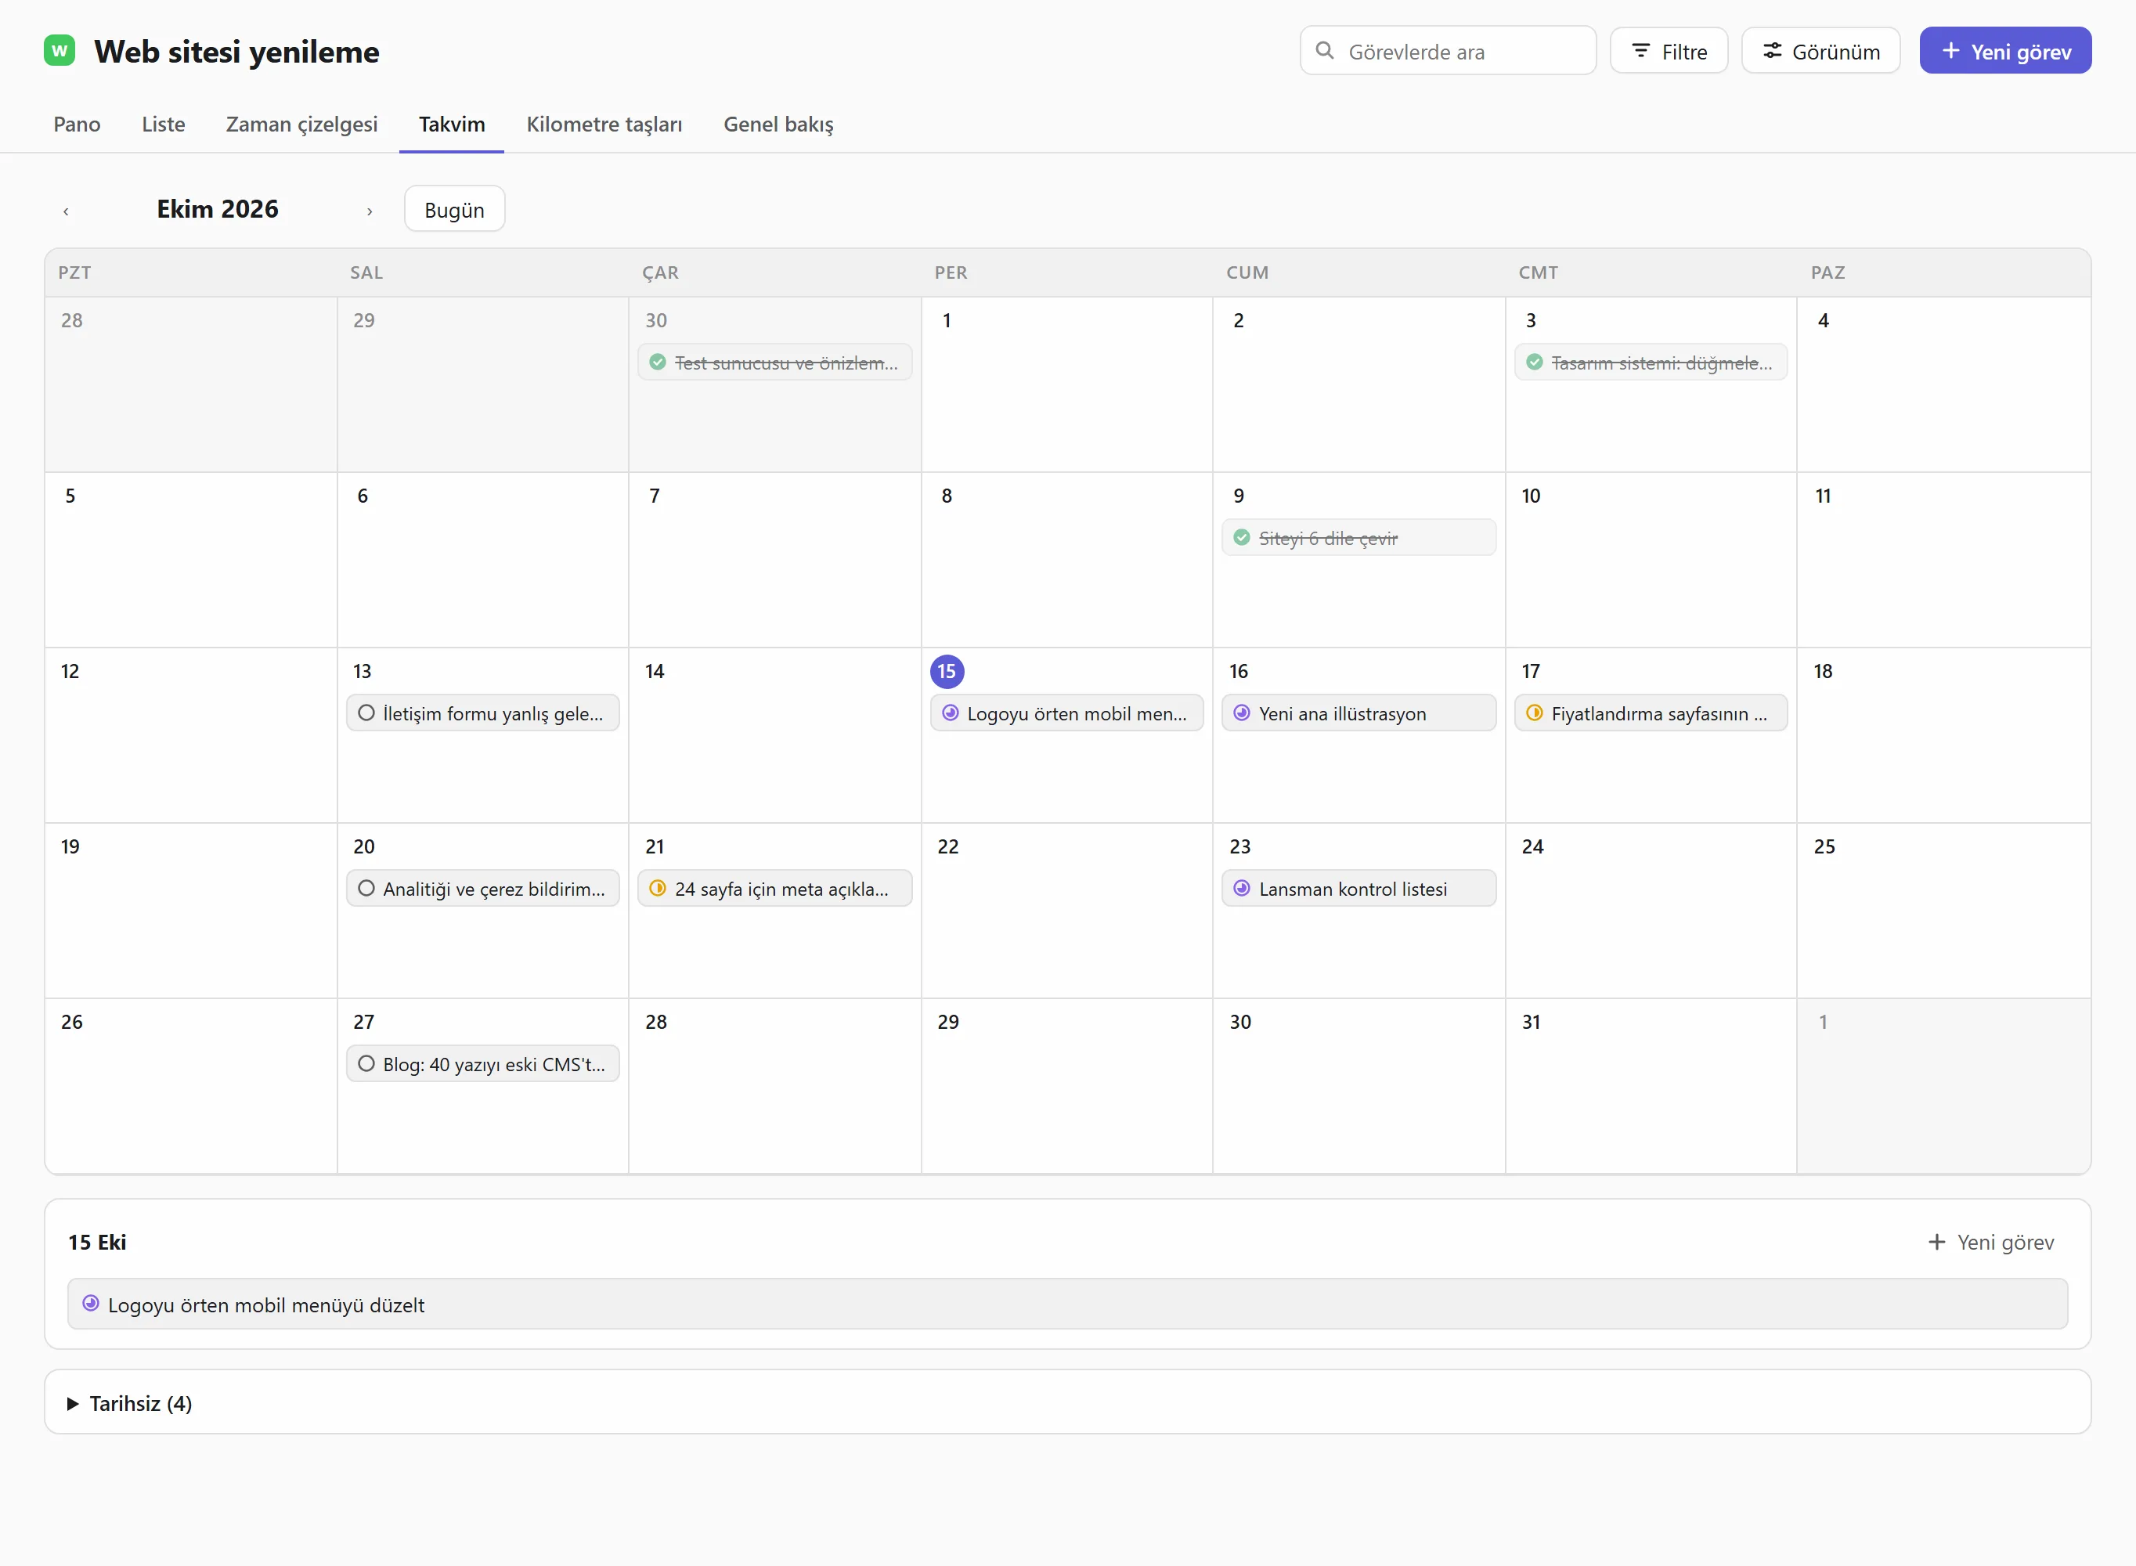
Task: Mark 'Blog: 40 yazıyı eski CMS't...' as done
Action: tap(366, 1063)
